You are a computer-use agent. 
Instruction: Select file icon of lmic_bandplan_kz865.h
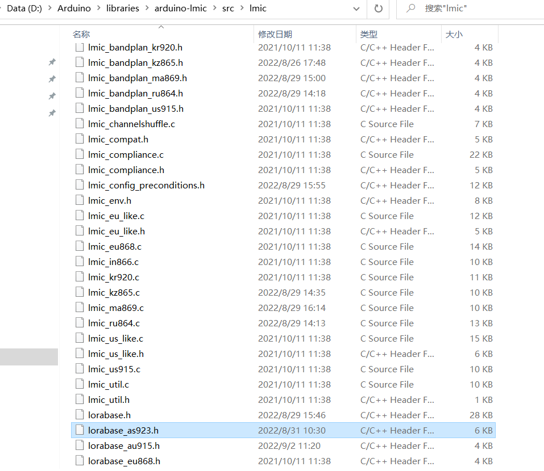point(80,62)
